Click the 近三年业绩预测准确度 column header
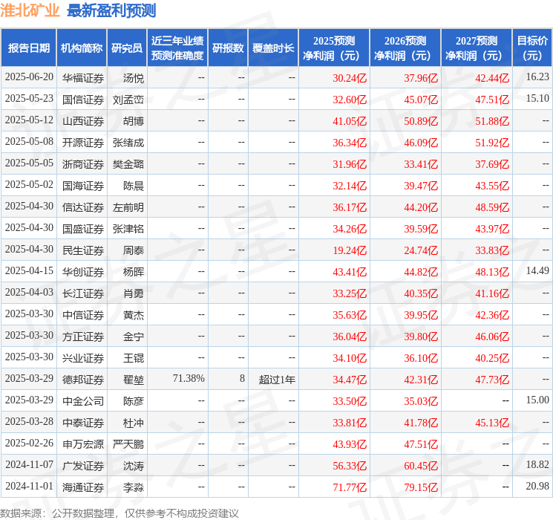This screenshot has width=553, height=520. 177,48
